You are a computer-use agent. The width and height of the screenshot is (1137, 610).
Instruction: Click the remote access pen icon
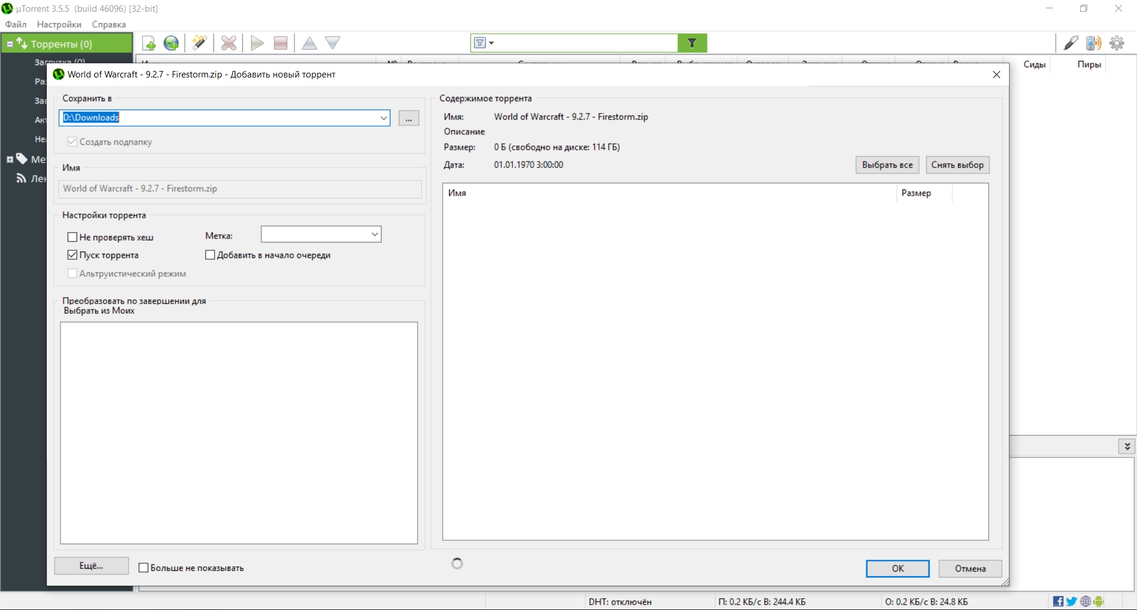pos(1071,43)
